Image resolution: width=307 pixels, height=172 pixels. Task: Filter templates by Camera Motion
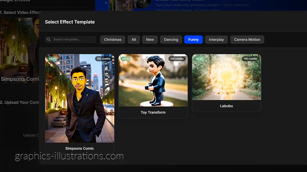(x=247, y=39)
